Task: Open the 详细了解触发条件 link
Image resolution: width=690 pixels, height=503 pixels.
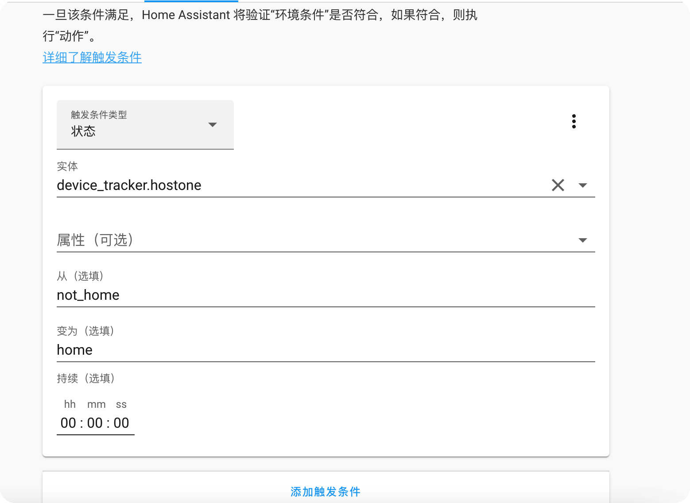Action: 92,57
